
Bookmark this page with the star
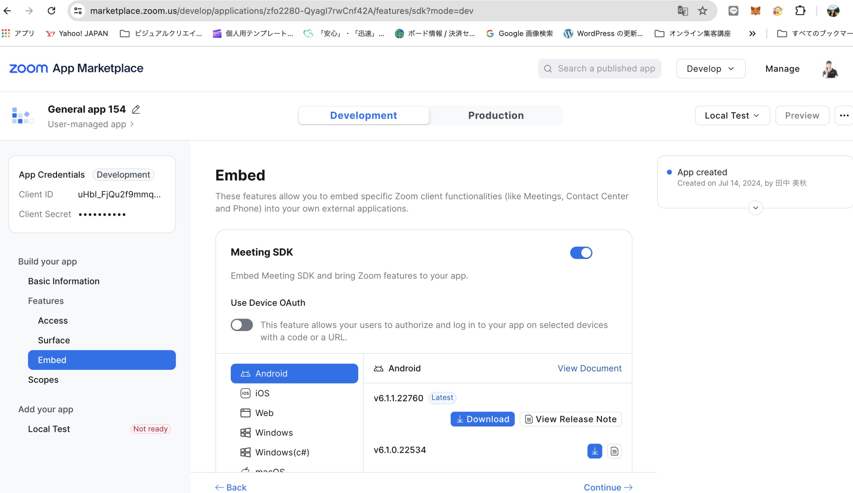[x=703, y=11]
